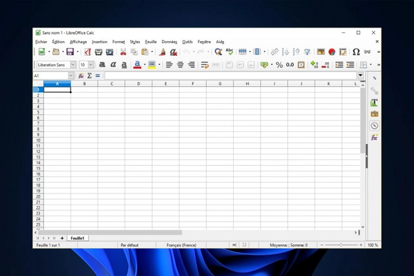Paste with the clipboard icon

pos(145,52)
